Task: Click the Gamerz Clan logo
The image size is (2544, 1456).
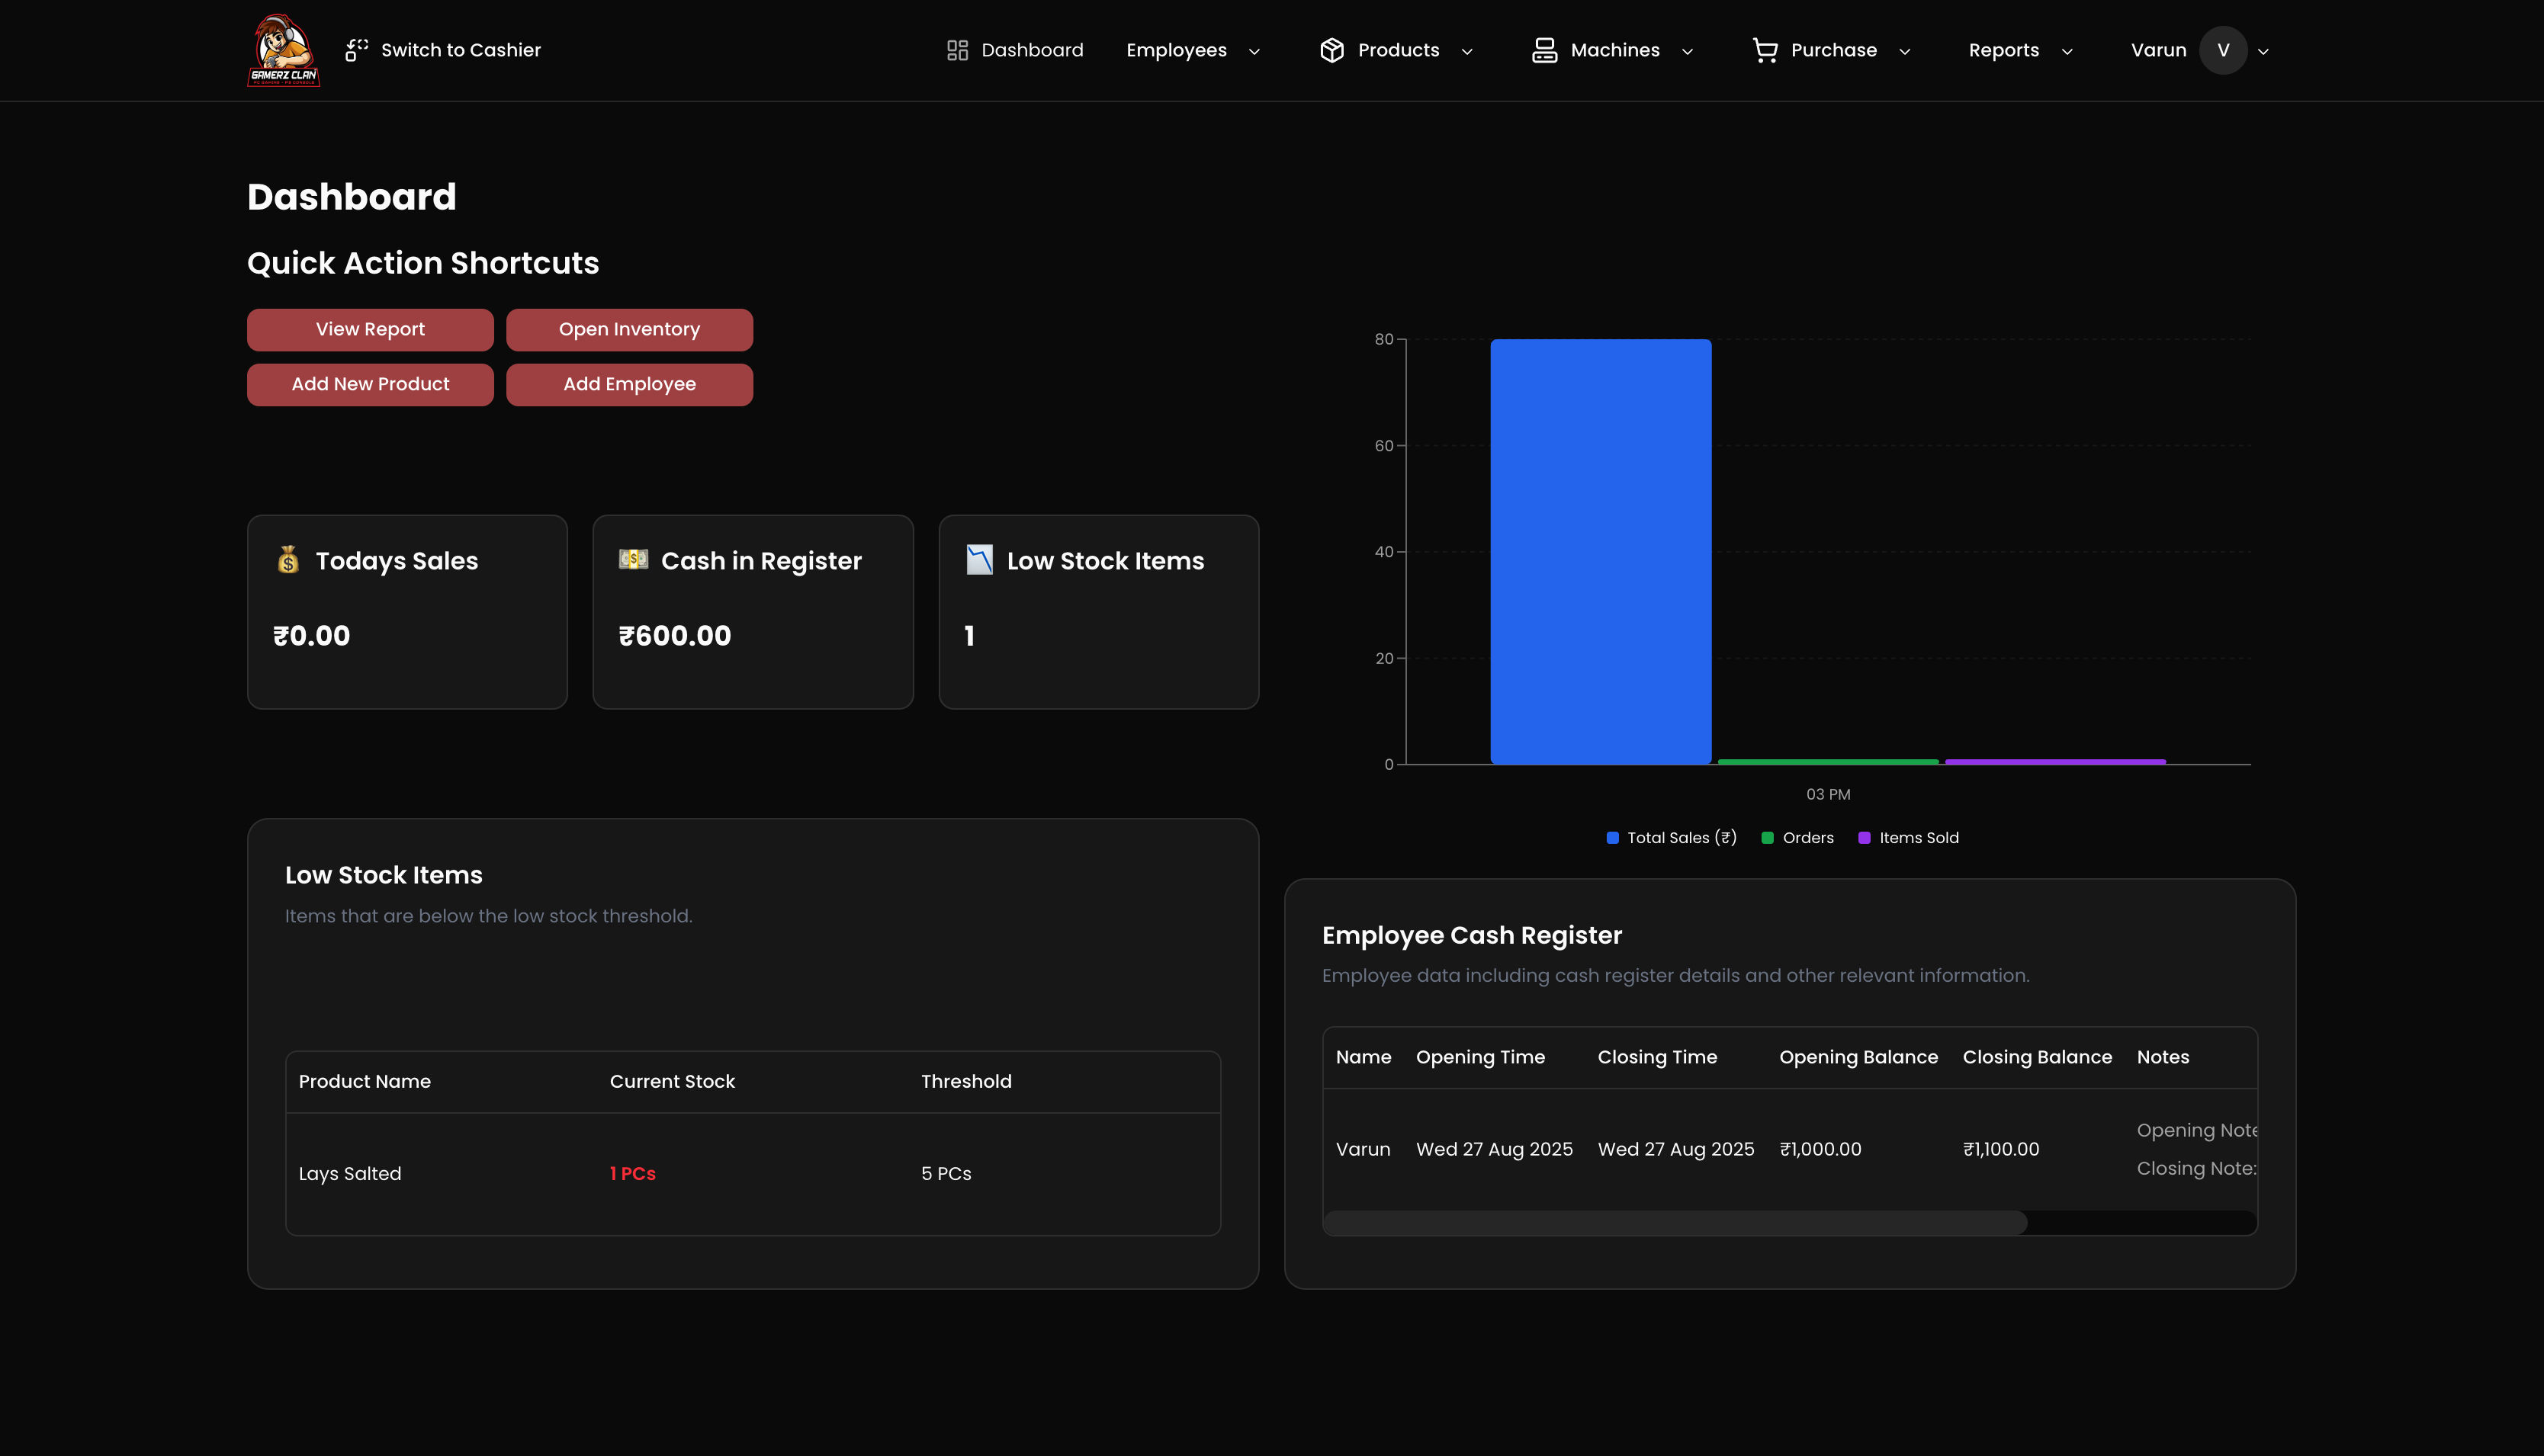Action: 283,50
